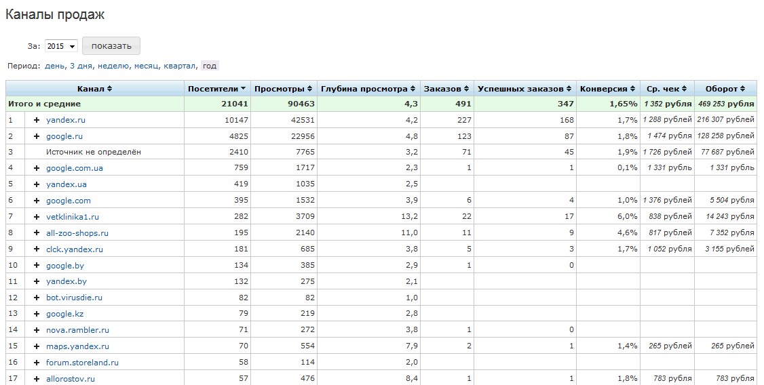Sort by Заказов column header

446,89
